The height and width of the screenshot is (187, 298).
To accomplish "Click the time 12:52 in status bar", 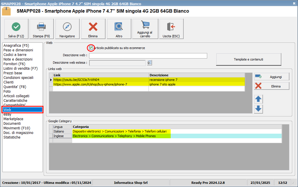I will click(282, 183).
